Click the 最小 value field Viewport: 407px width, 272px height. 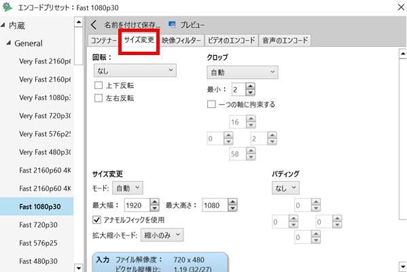[x=238, y=90]
